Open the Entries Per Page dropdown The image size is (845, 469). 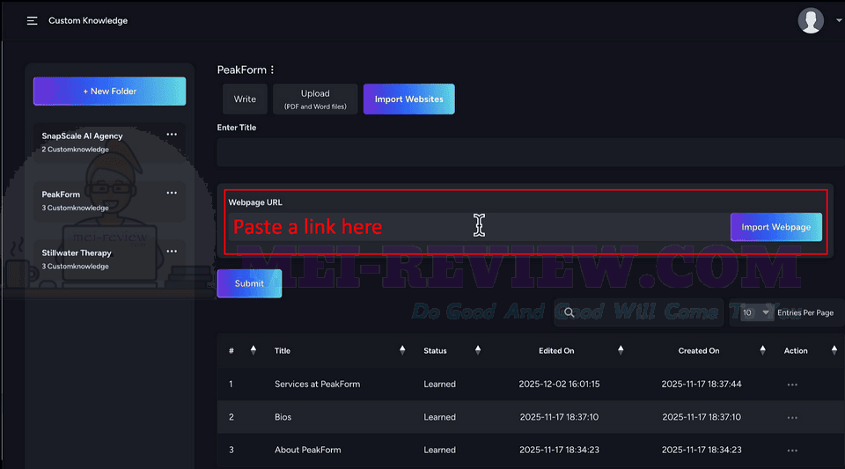(755, 312)
